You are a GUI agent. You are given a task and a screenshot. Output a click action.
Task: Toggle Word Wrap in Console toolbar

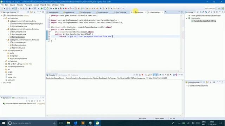point(151,75)
